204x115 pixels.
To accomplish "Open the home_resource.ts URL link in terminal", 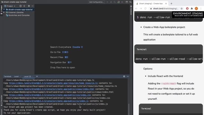I will tap(53, 83).
